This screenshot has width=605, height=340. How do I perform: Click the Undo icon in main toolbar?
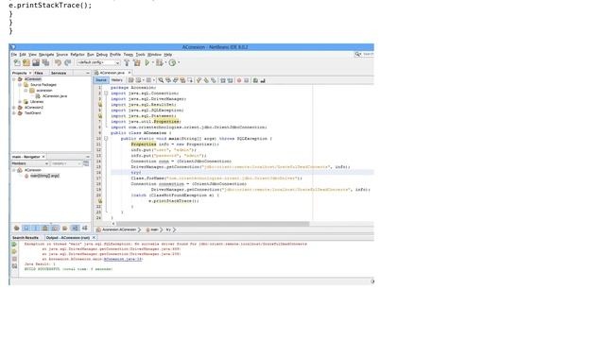[58, 62]
